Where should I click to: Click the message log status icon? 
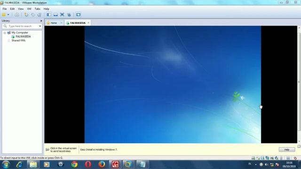click(288, 158)
